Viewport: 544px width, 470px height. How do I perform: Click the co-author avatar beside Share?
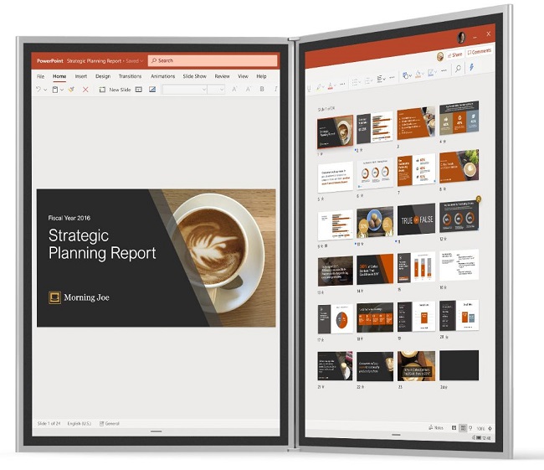click(440, 56)
